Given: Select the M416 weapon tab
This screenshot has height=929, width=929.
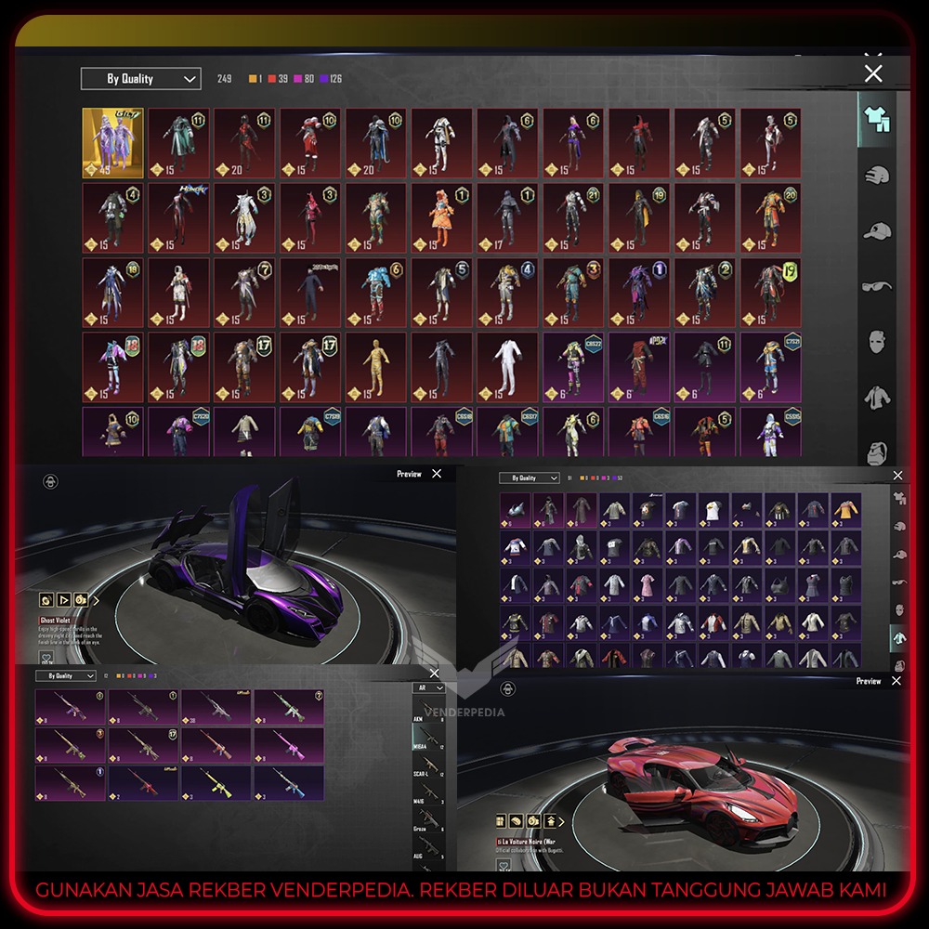Looking at the screenshot, I should point(429,792).
